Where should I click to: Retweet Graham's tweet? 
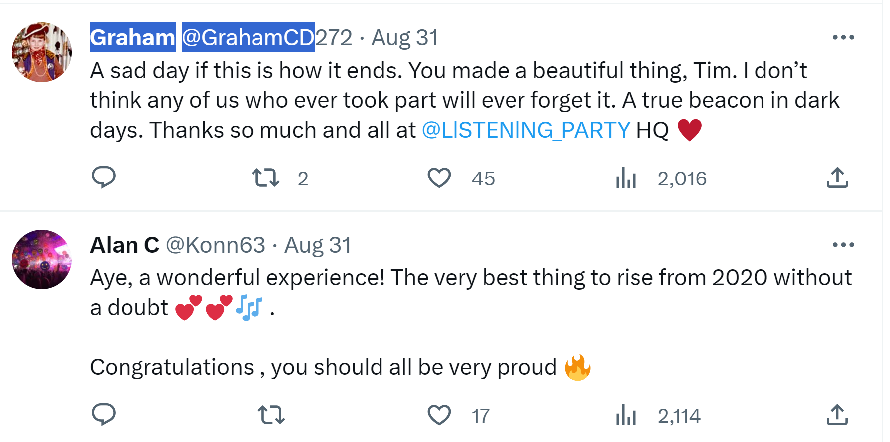pyautogui.click(x=265, y=177)
